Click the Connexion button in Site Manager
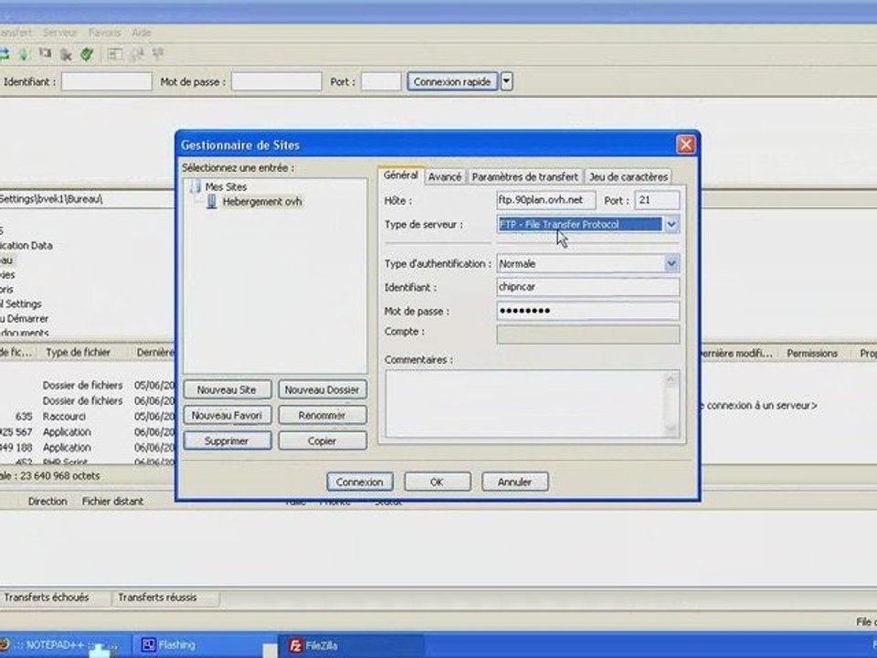Viewport: 877px width, 658px height. 360,482
